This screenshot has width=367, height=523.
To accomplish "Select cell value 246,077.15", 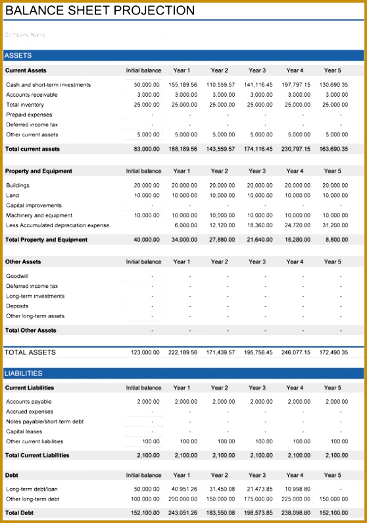I will pos(296,352).
